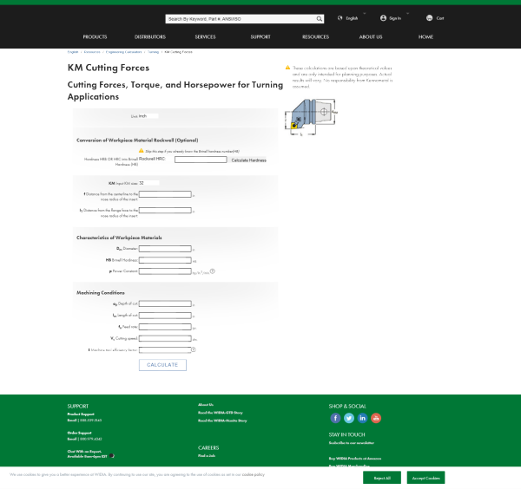Image resolution: width=521 pixels, height=489 pixels.
Task: Click the Calculate Hardness button
Action: [x=248, y=160]
